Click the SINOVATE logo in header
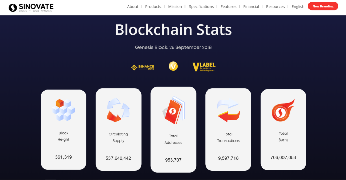The width and height of the screenshot is (346, 180). coord(31,8)
